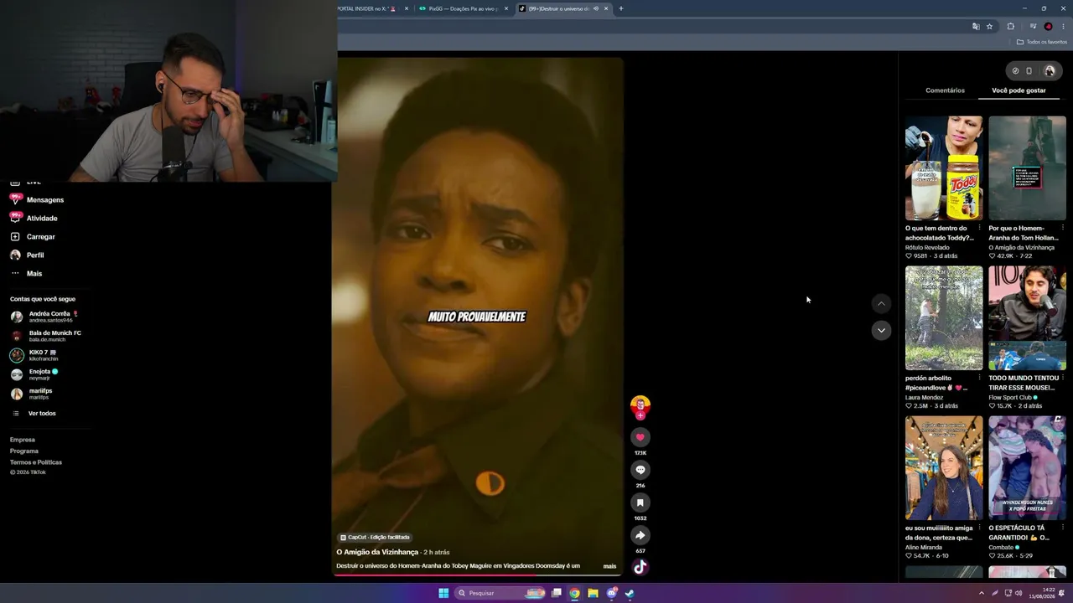1073x603 pixels.
Task: Open Steam from the taskbar
Action: pos(630,593)
